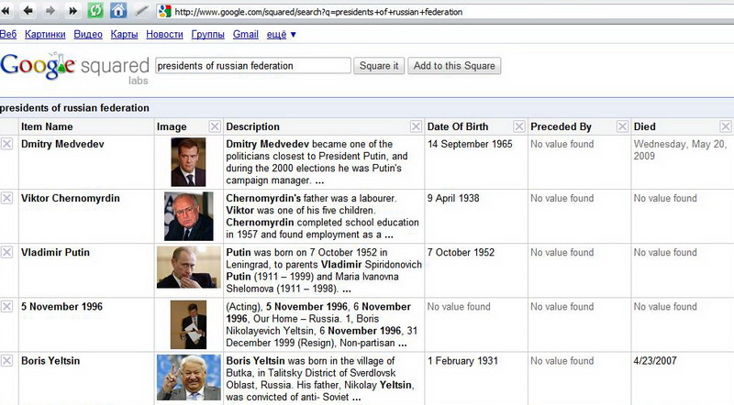Expand the ещё more menu
Screen dimensions: 734x405
coord(280,35)
